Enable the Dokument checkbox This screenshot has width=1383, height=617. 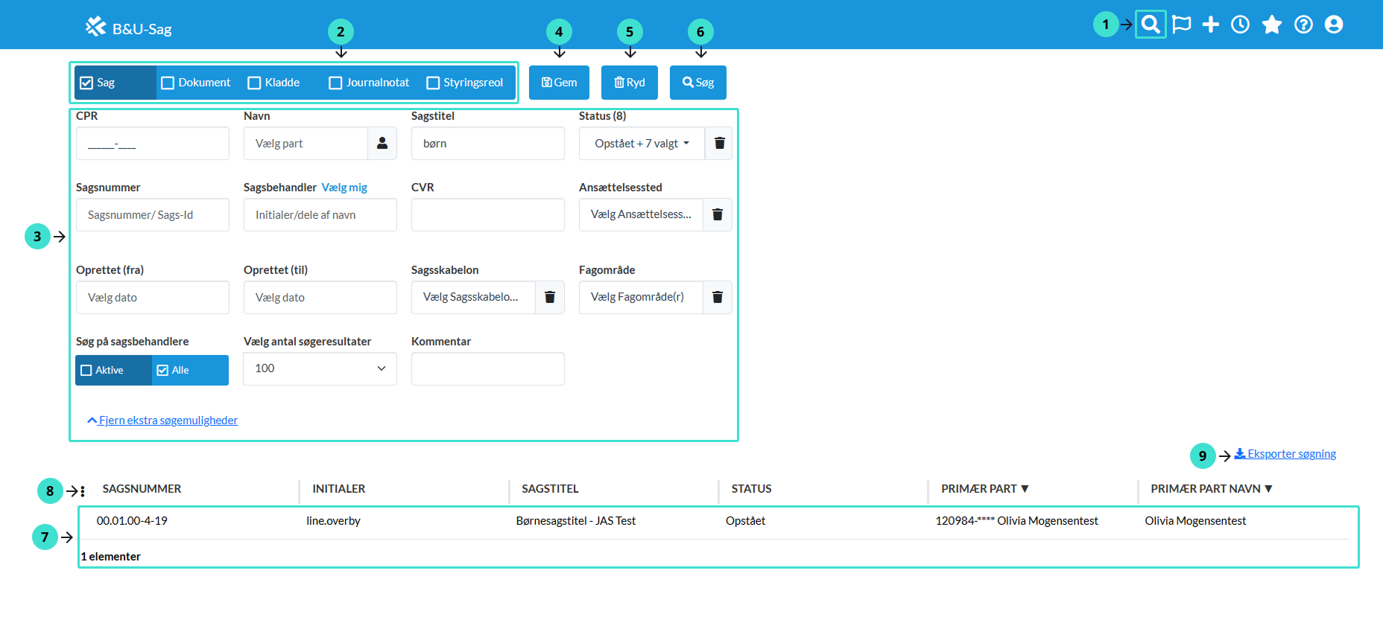168,83
